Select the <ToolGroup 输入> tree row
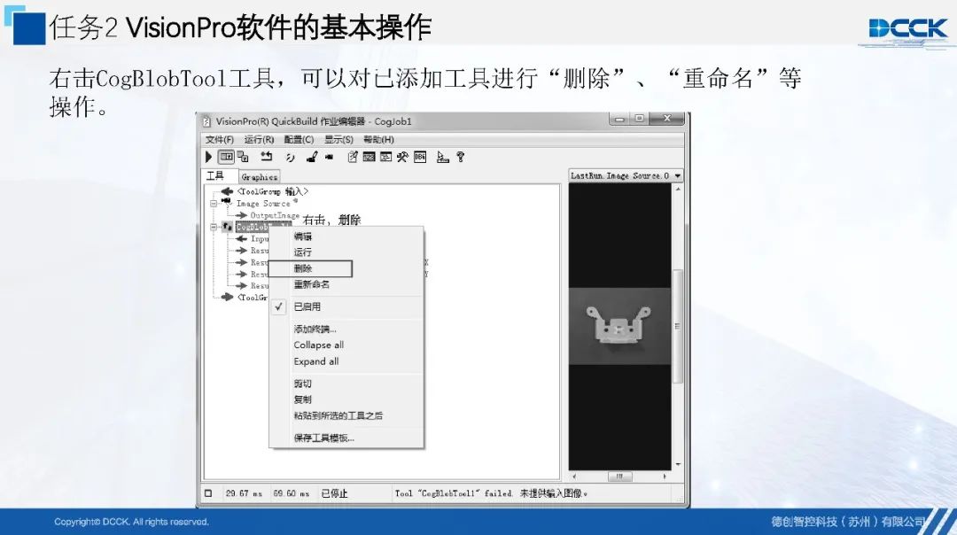The image size is (957, 535). (x=272, y=191)
